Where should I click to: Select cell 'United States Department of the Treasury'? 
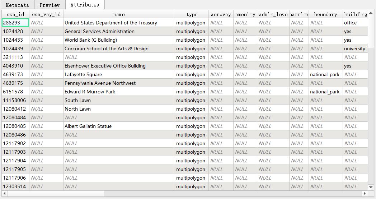click(119, 23)
